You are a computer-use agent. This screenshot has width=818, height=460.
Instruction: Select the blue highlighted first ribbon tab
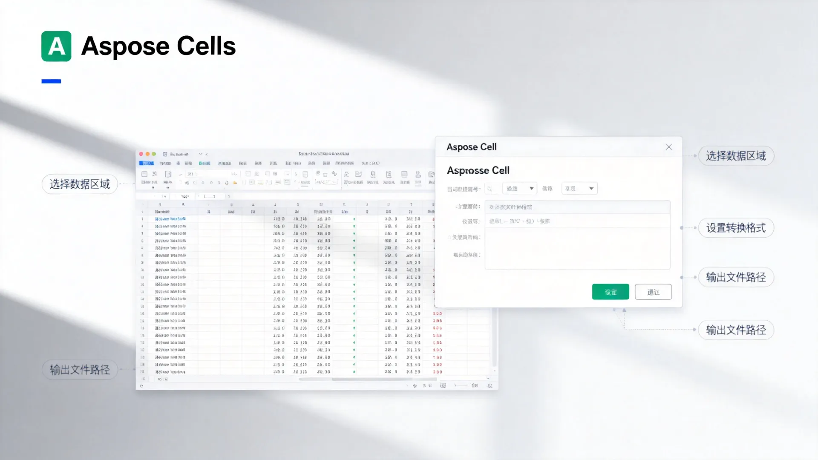[147, 163]
